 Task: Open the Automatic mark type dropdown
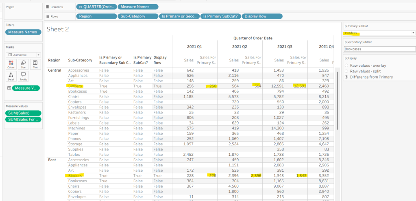click(x=23, y=55)
